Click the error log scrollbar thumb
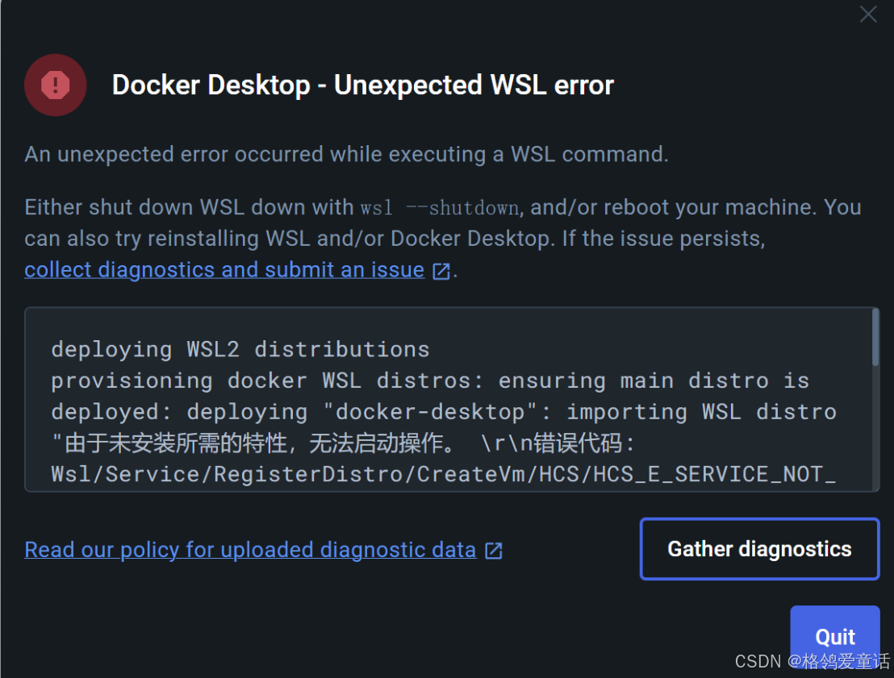The height and width of the screenshot is (678, 894). tap(875, 337)
